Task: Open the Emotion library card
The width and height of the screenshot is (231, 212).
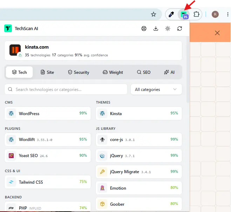Action: point(139,188)
